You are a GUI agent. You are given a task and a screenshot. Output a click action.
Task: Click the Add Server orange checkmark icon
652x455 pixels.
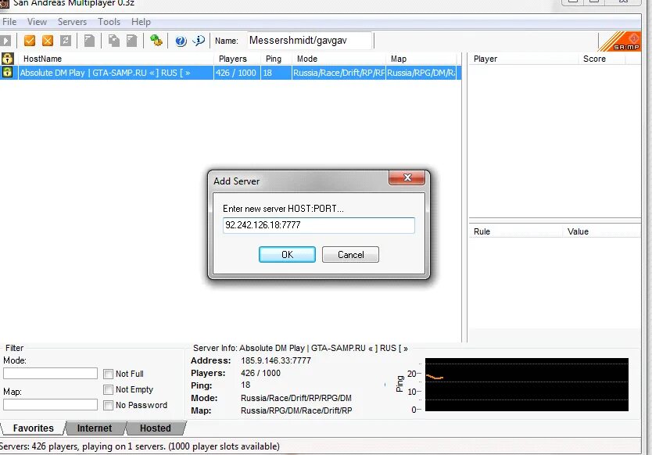[30, 41]
